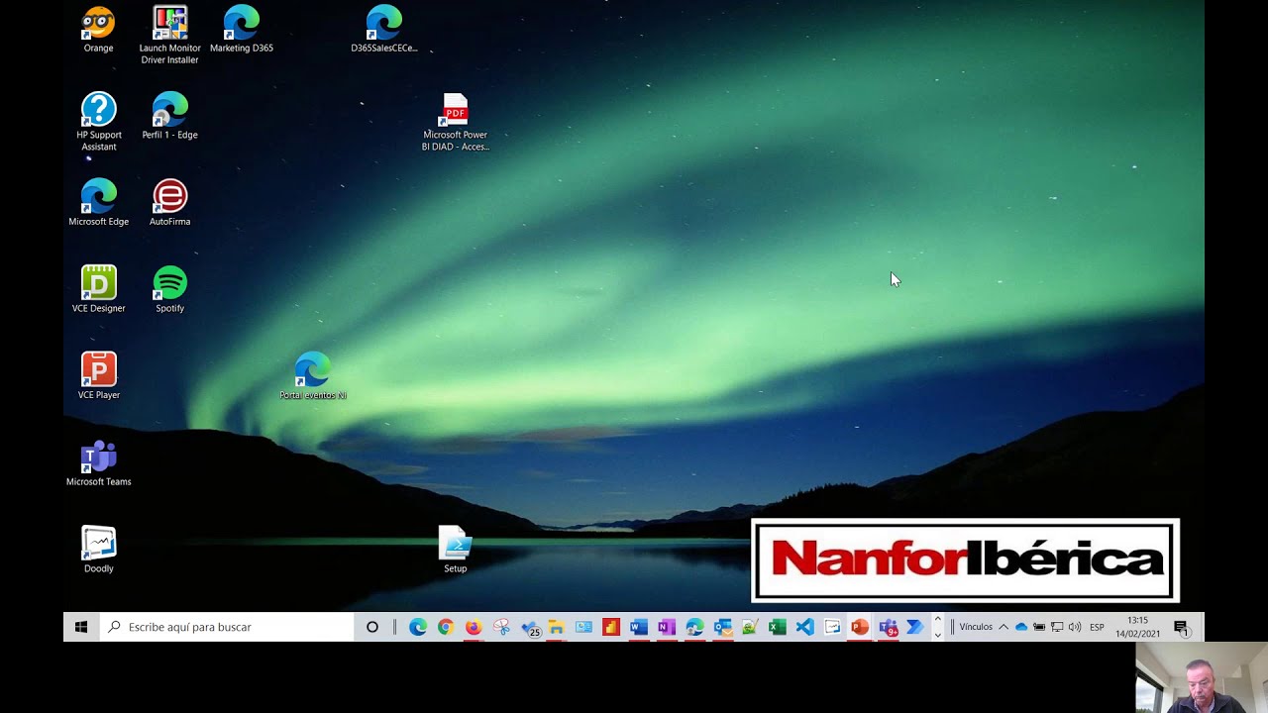Open Microsoft To Do with 25 badge
1268x713 pixels.
click(530, 627)
